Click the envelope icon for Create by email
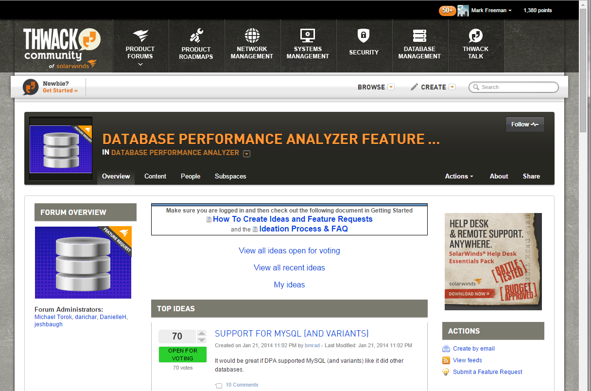The width and height of the screenshot is (591, 391). 446,348
